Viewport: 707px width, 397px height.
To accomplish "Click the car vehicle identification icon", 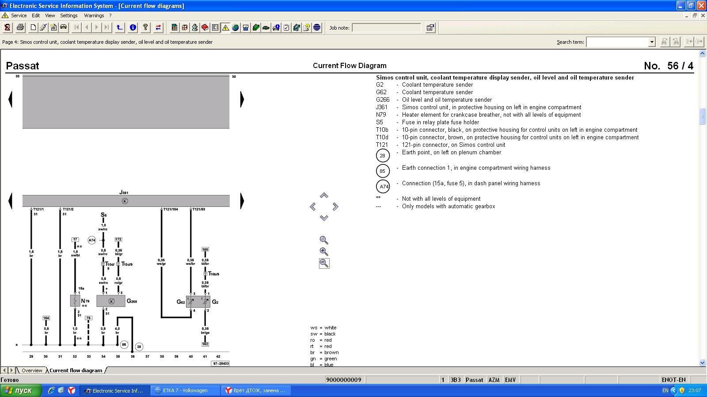I will coord(64,27).
